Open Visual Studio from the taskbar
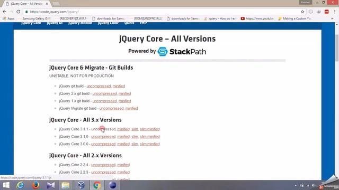 [51, 185]
